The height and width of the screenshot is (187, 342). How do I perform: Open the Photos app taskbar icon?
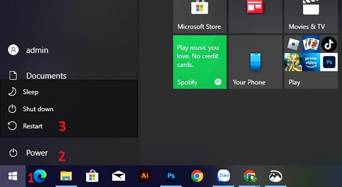[x=276, y=176]
